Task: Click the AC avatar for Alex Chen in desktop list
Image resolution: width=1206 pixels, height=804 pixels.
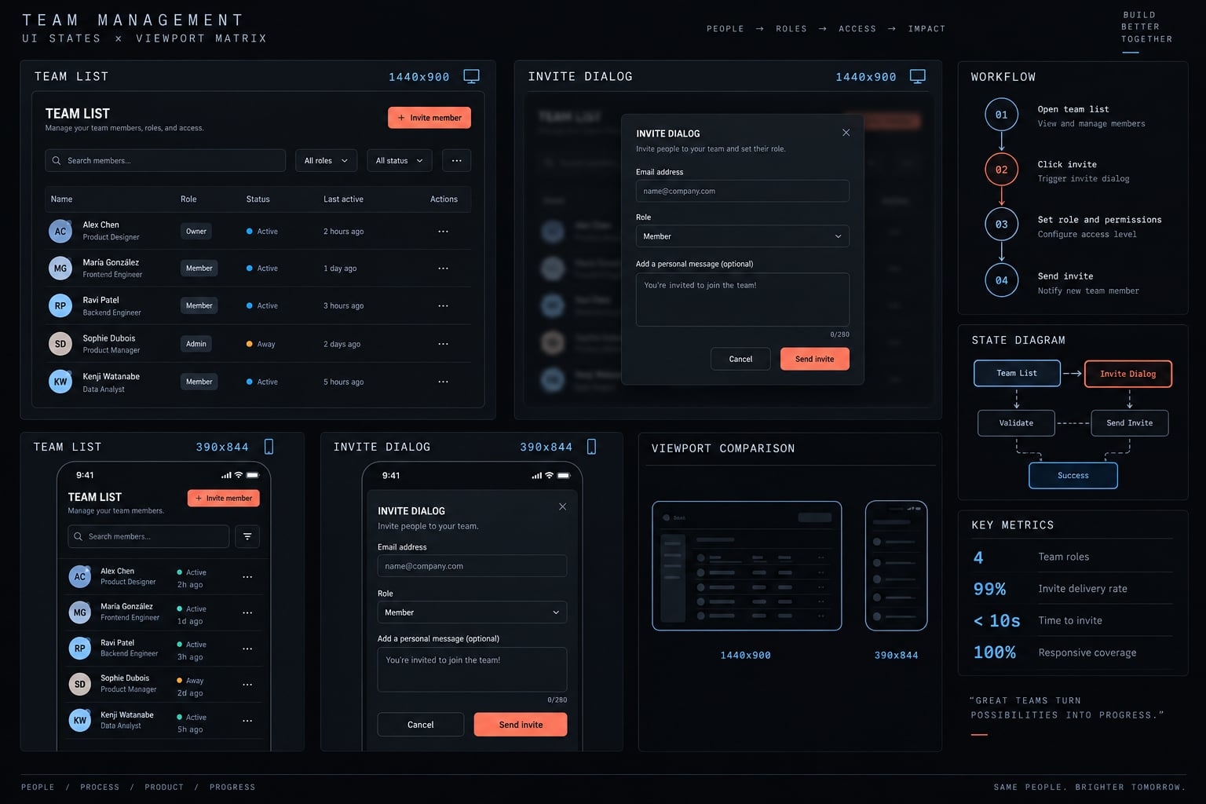Action: click(60, 232)
